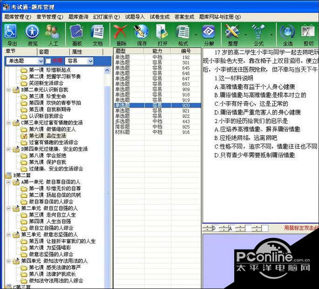Screen dimensions: 319x289
Task: Open the 章节管理(Z) menu
Action: click(50, 17)
